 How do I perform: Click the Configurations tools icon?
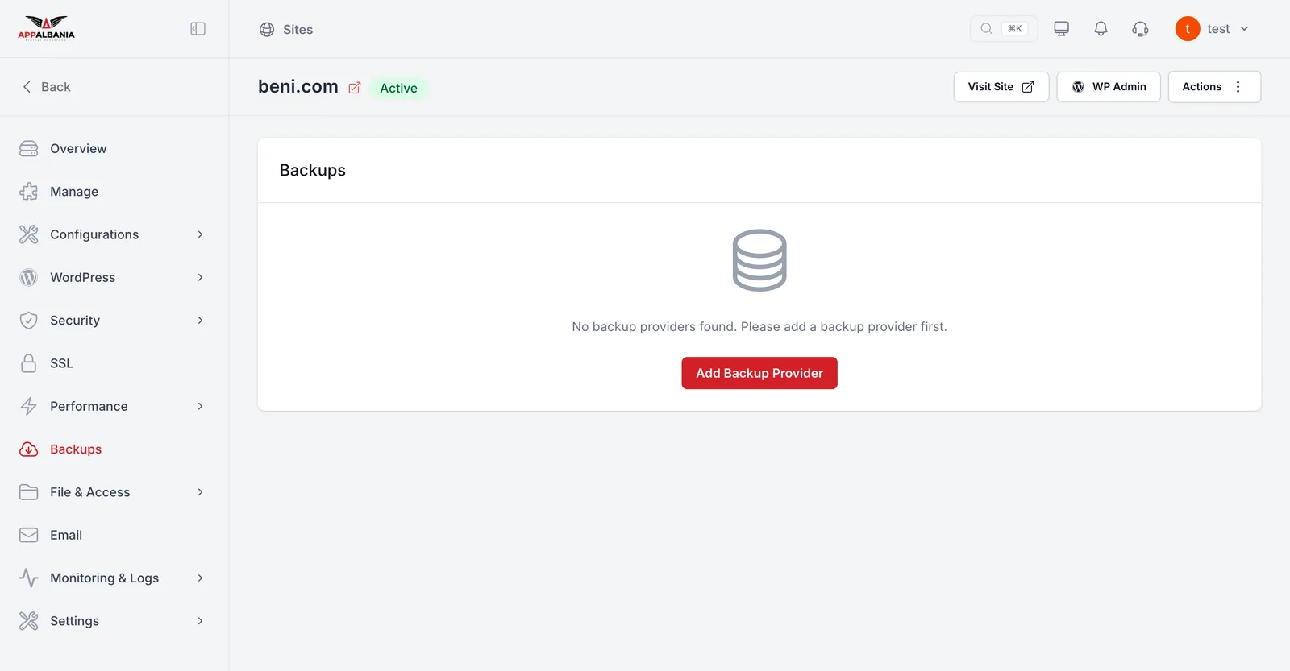pos(29,234)
